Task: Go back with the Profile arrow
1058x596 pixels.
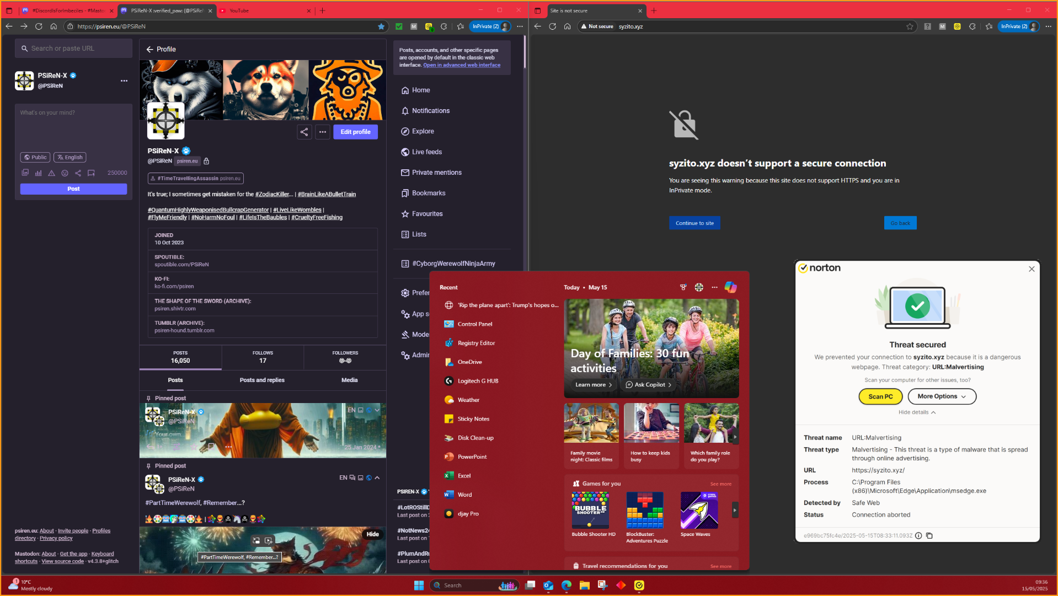Action: tap(149, 49)
